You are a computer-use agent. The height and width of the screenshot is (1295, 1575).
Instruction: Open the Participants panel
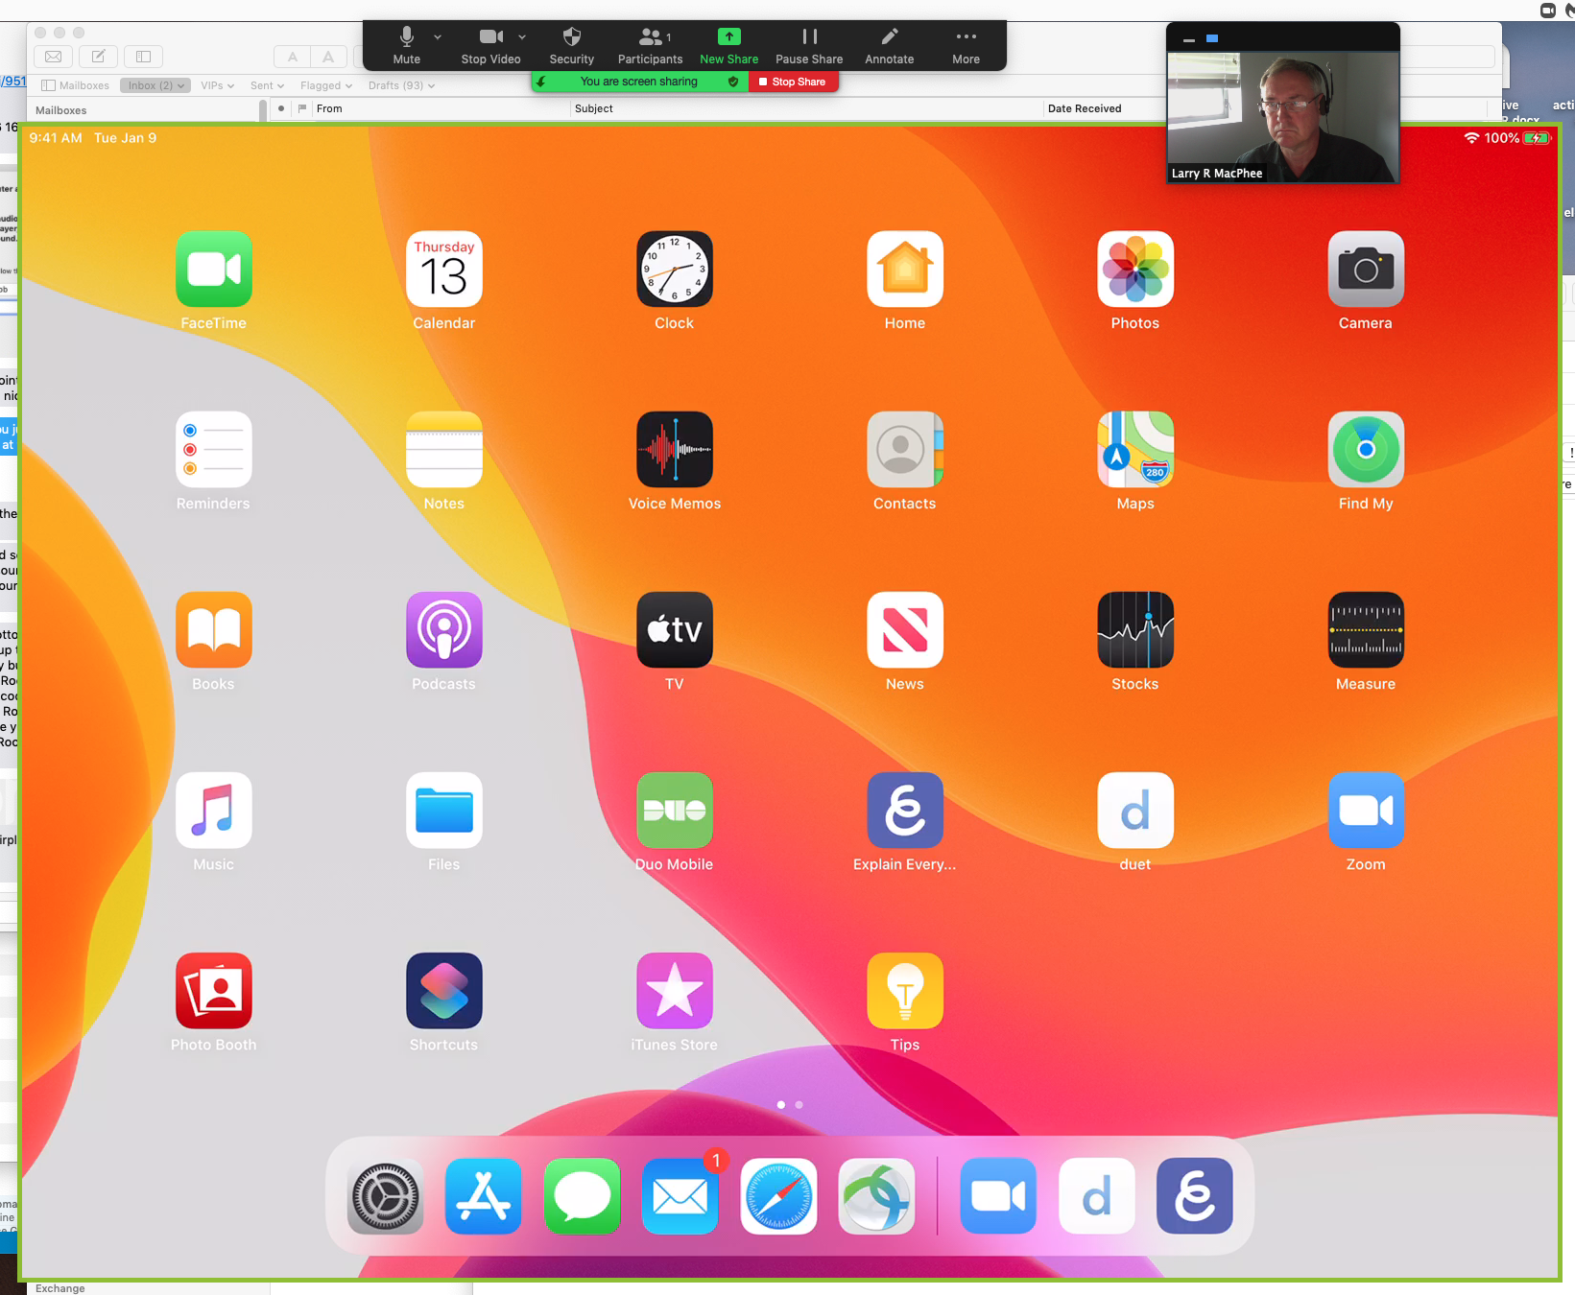coord(650,45)
